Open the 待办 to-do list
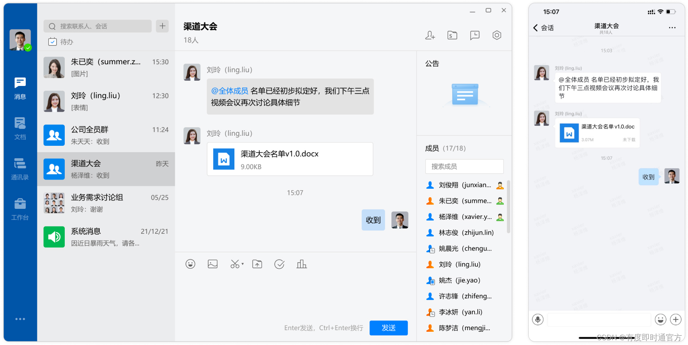 tap(61, 42)
